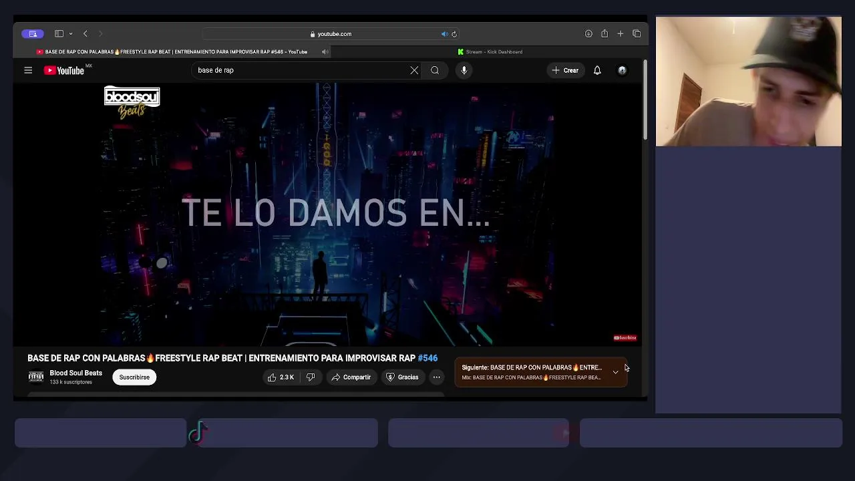The width and height of the screenshot is (855, 481).
Task: Go to the YouTube home logo
Action: [64, 70]
